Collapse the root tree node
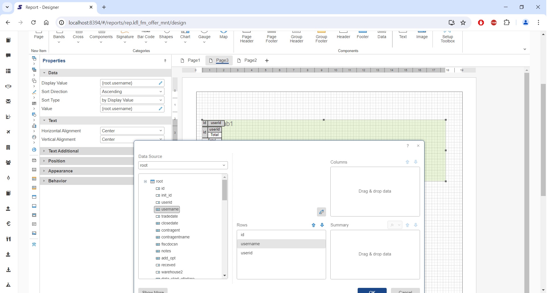 [x=145, y=181]
